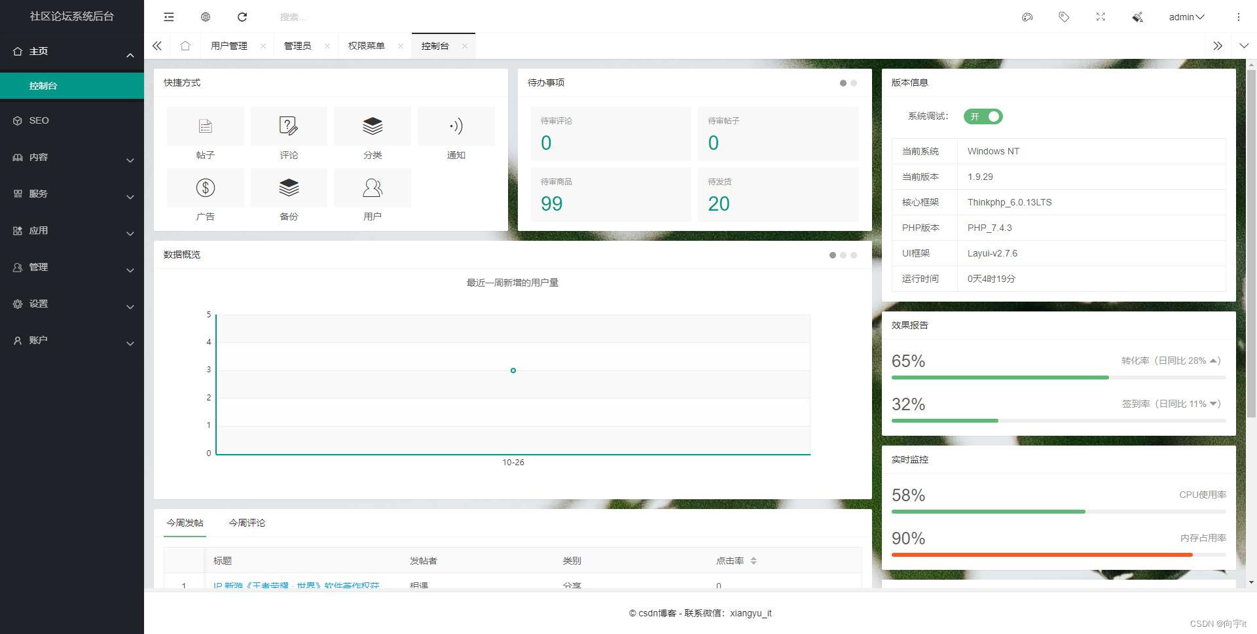This screenshot has width=1257, height=634.
Task: Click the fullscreen icon near admin
Action: 1101,16
